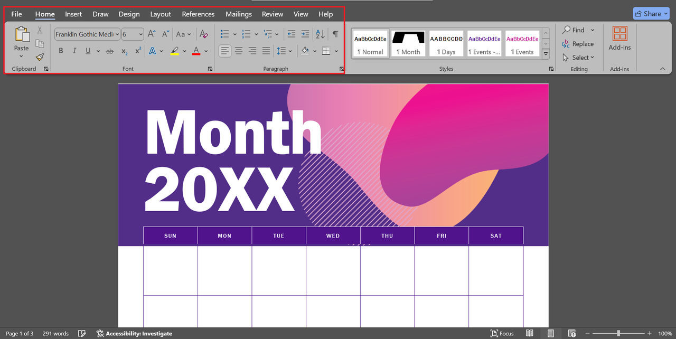
Task: Switch to Print Layout view
Action: [x=551, y=333]
